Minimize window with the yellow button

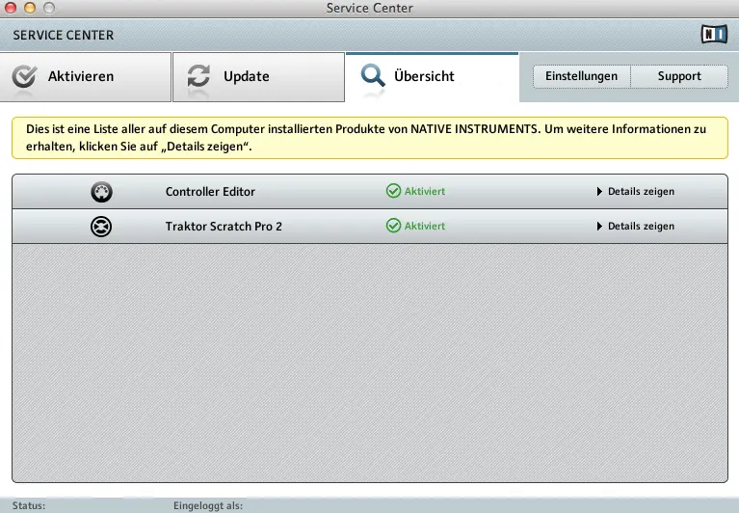(30, 9)
